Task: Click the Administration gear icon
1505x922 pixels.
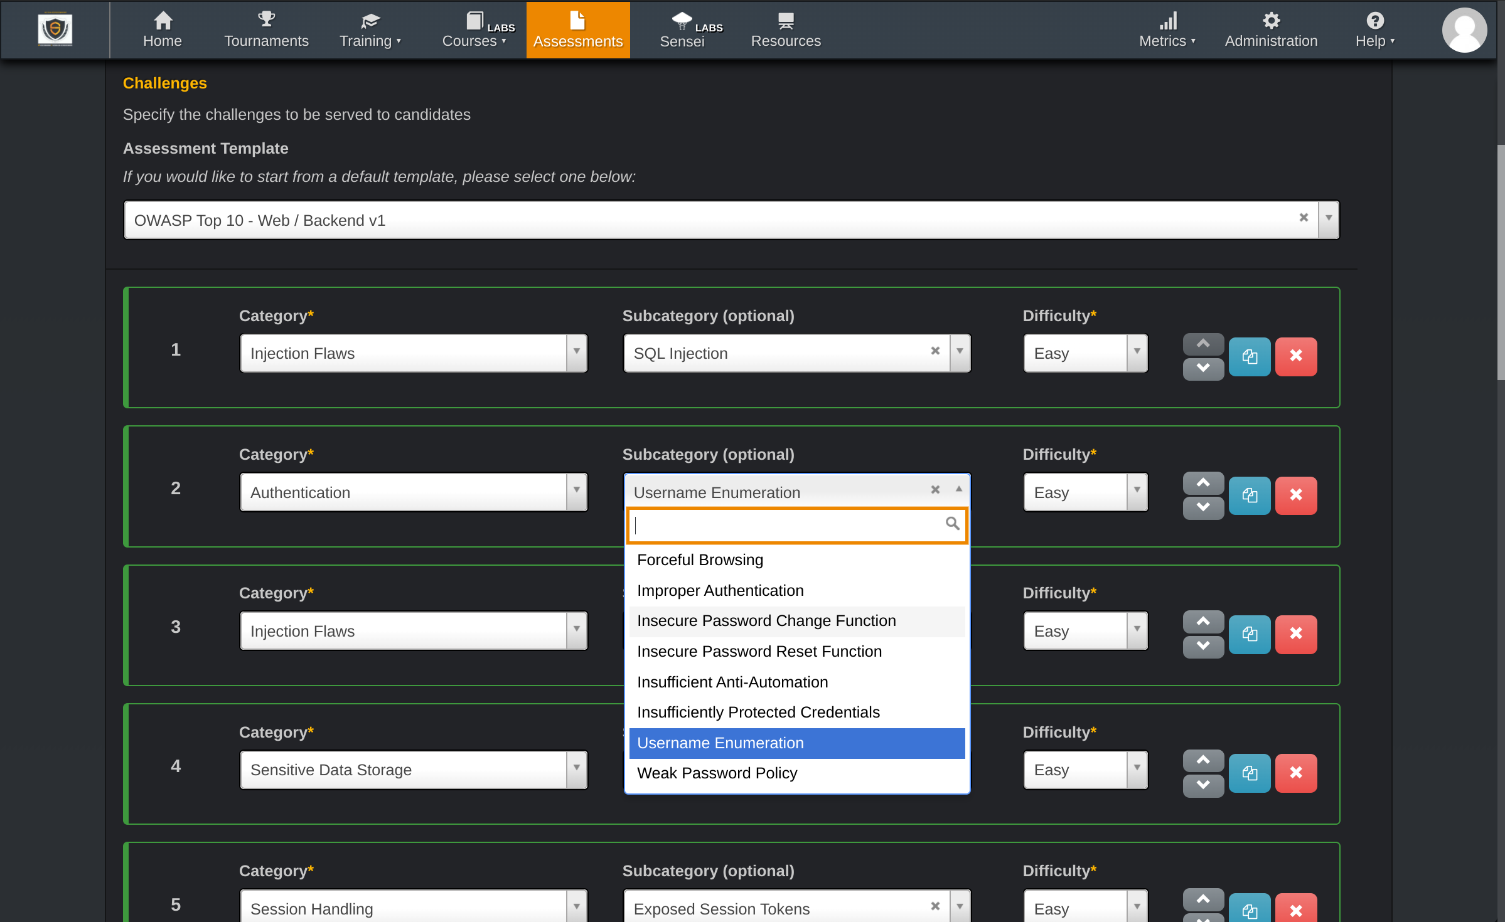Action: [x=1271, y=21]
